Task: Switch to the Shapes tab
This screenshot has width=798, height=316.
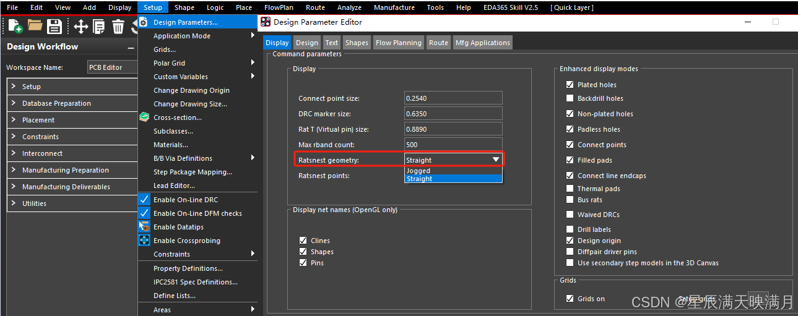Action: coord(357,43)
